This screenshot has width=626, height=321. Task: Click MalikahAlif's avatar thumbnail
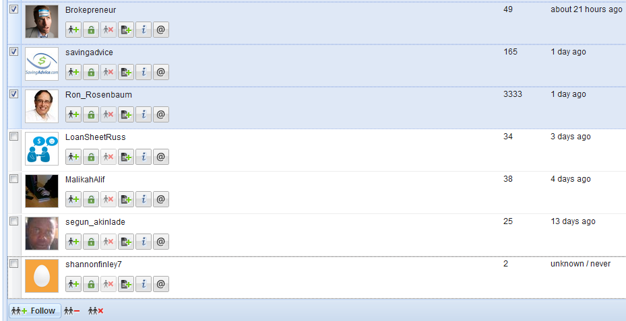[x=42, y=191]
